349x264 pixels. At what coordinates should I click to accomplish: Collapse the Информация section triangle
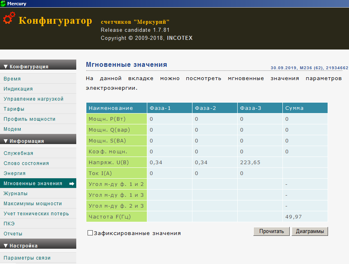tap(6, 141)
